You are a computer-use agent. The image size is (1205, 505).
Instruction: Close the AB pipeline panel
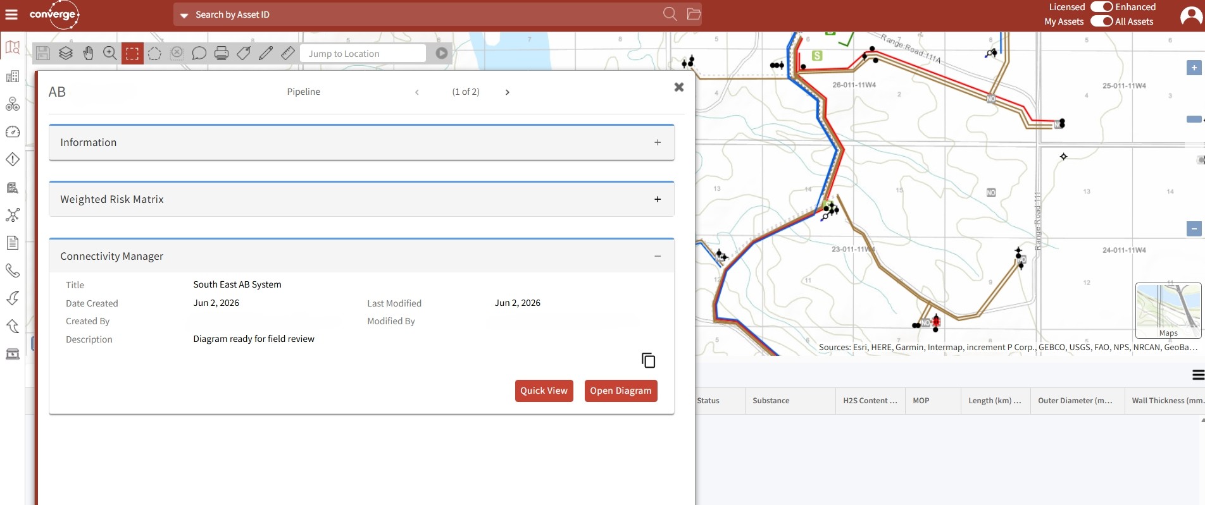coord(679,87)
